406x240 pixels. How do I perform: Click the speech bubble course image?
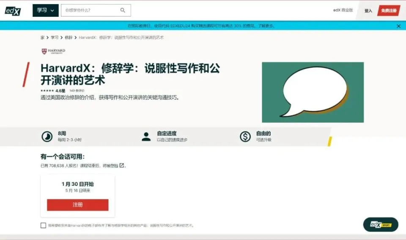click(313, 93)
